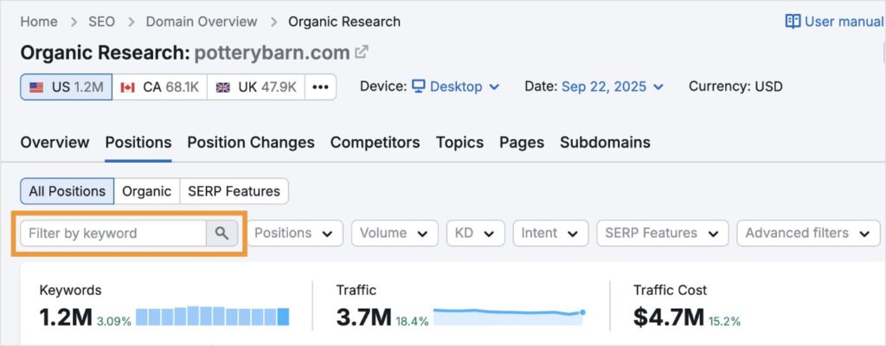
Task: Expand the SERP Features filter dropdown
Action: click(662, 233)
